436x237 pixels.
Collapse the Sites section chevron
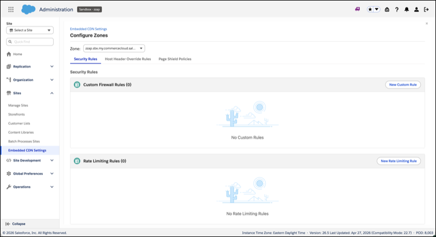click(52, 93)
